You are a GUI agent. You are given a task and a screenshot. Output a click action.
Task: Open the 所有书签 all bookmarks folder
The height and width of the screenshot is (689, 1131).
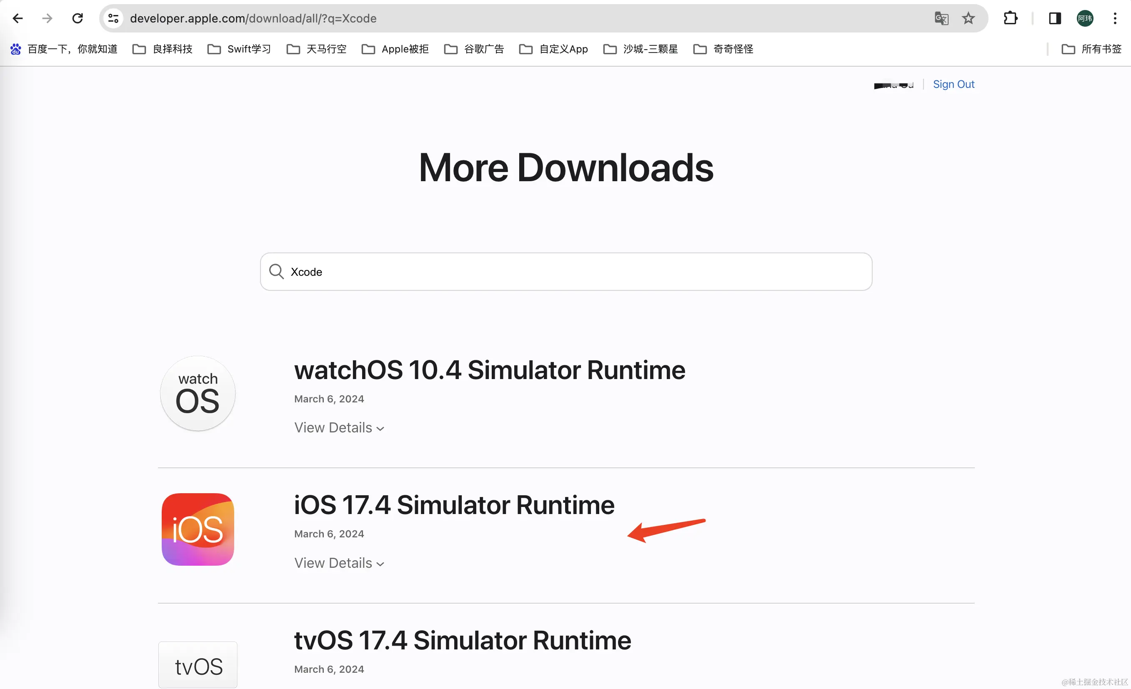[x=1091, y=49]
